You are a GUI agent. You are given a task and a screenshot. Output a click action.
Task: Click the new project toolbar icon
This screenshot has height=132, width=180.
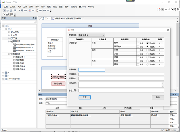pyautogui.click(x=4, y=11)
